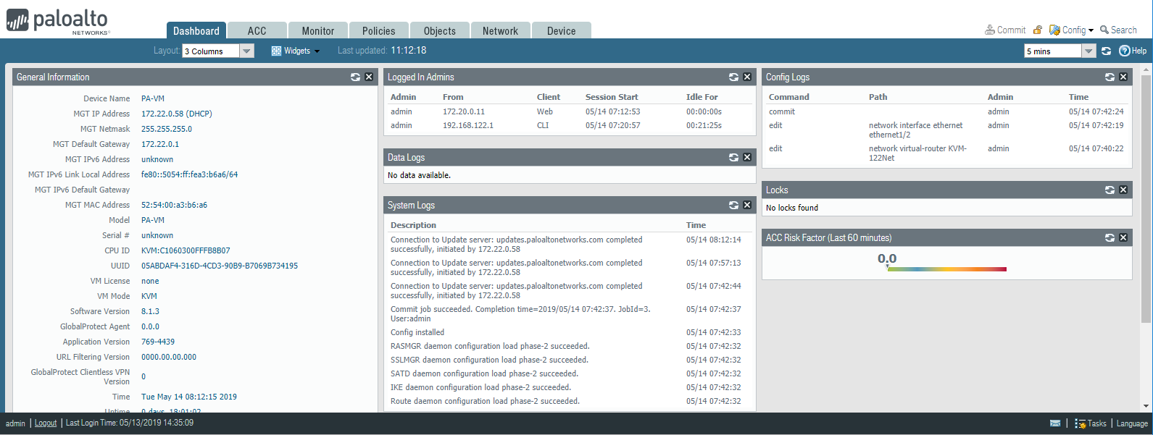This screenshot has height=435, width=1153.
Task: Click the Logout link
Action: 46,423
